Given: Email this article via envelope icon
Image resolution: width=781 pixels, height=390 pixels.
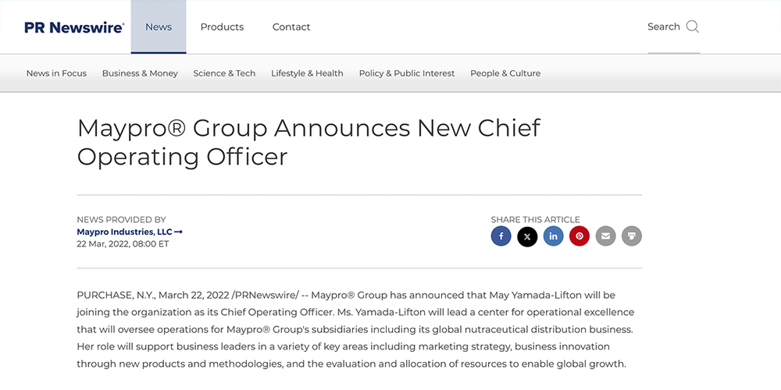Looking at the screenshot, I should click(x=605, y=236).
